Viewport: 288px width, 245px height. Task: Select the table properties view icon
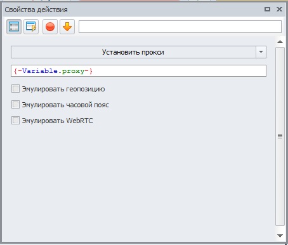pos(14,27)
